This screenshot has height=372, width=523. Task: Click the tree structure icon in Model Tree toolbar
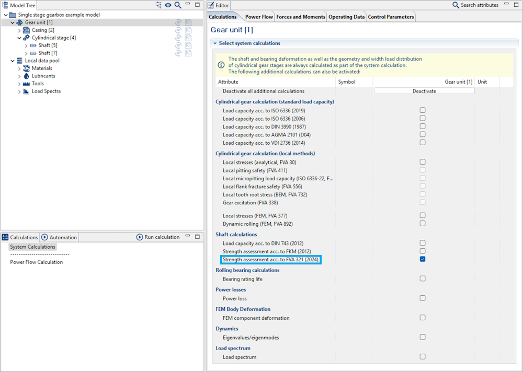[x=158, y=5]
